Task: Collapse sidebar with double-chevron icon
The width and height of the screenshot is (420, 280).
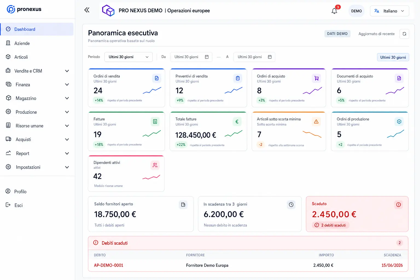Action: coord(87,10)
